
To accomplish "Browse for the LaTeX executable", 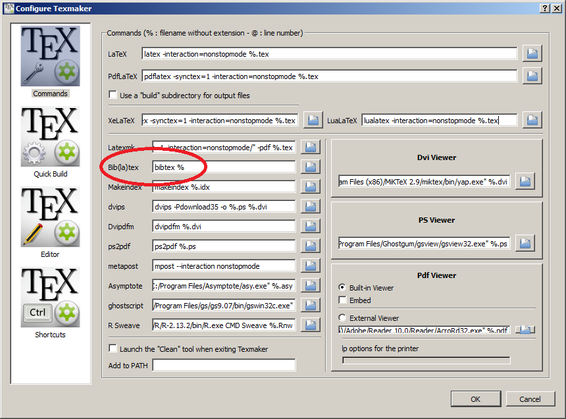I will 532,53.
